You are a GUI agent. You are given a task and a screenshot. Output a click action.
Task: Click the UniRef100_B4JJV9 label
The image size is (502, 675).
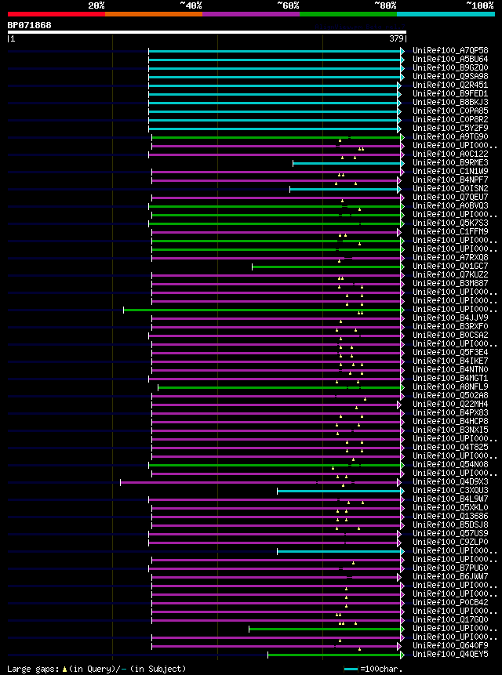click(450, 318)
